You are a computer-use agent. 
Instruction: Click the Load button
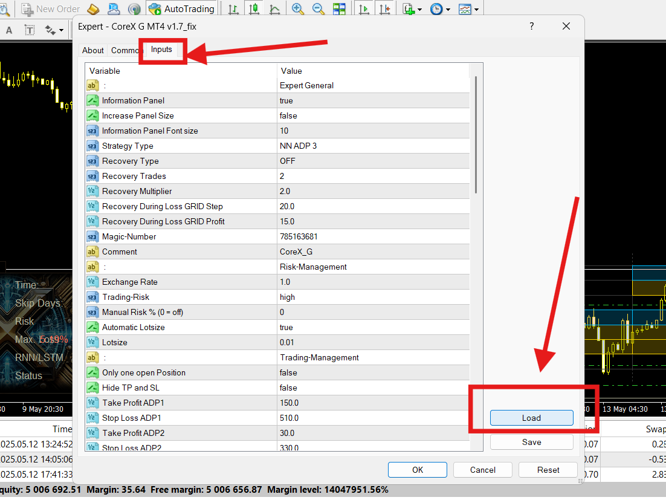point(531,418)
